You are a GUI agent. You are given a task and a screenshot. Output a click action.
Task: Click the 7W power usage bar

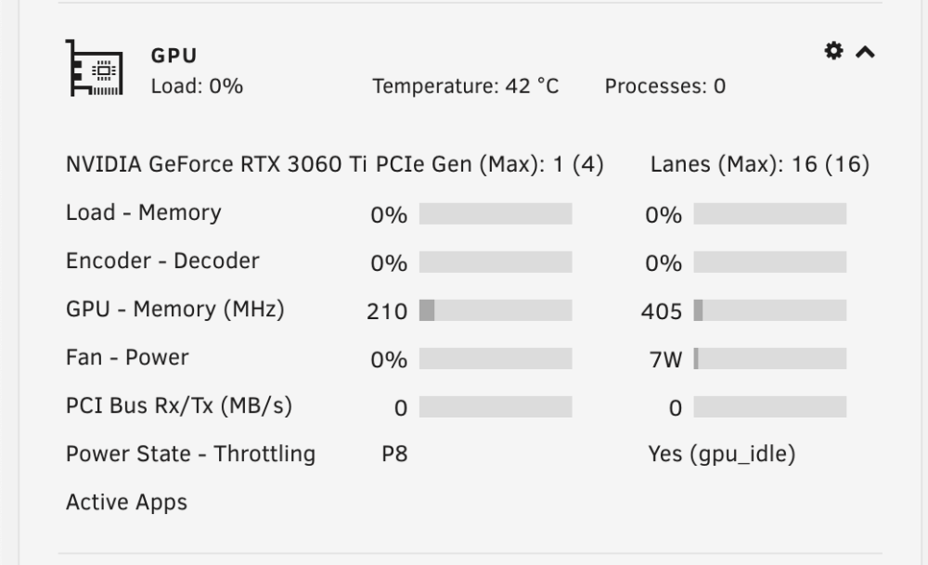point(770,358)
